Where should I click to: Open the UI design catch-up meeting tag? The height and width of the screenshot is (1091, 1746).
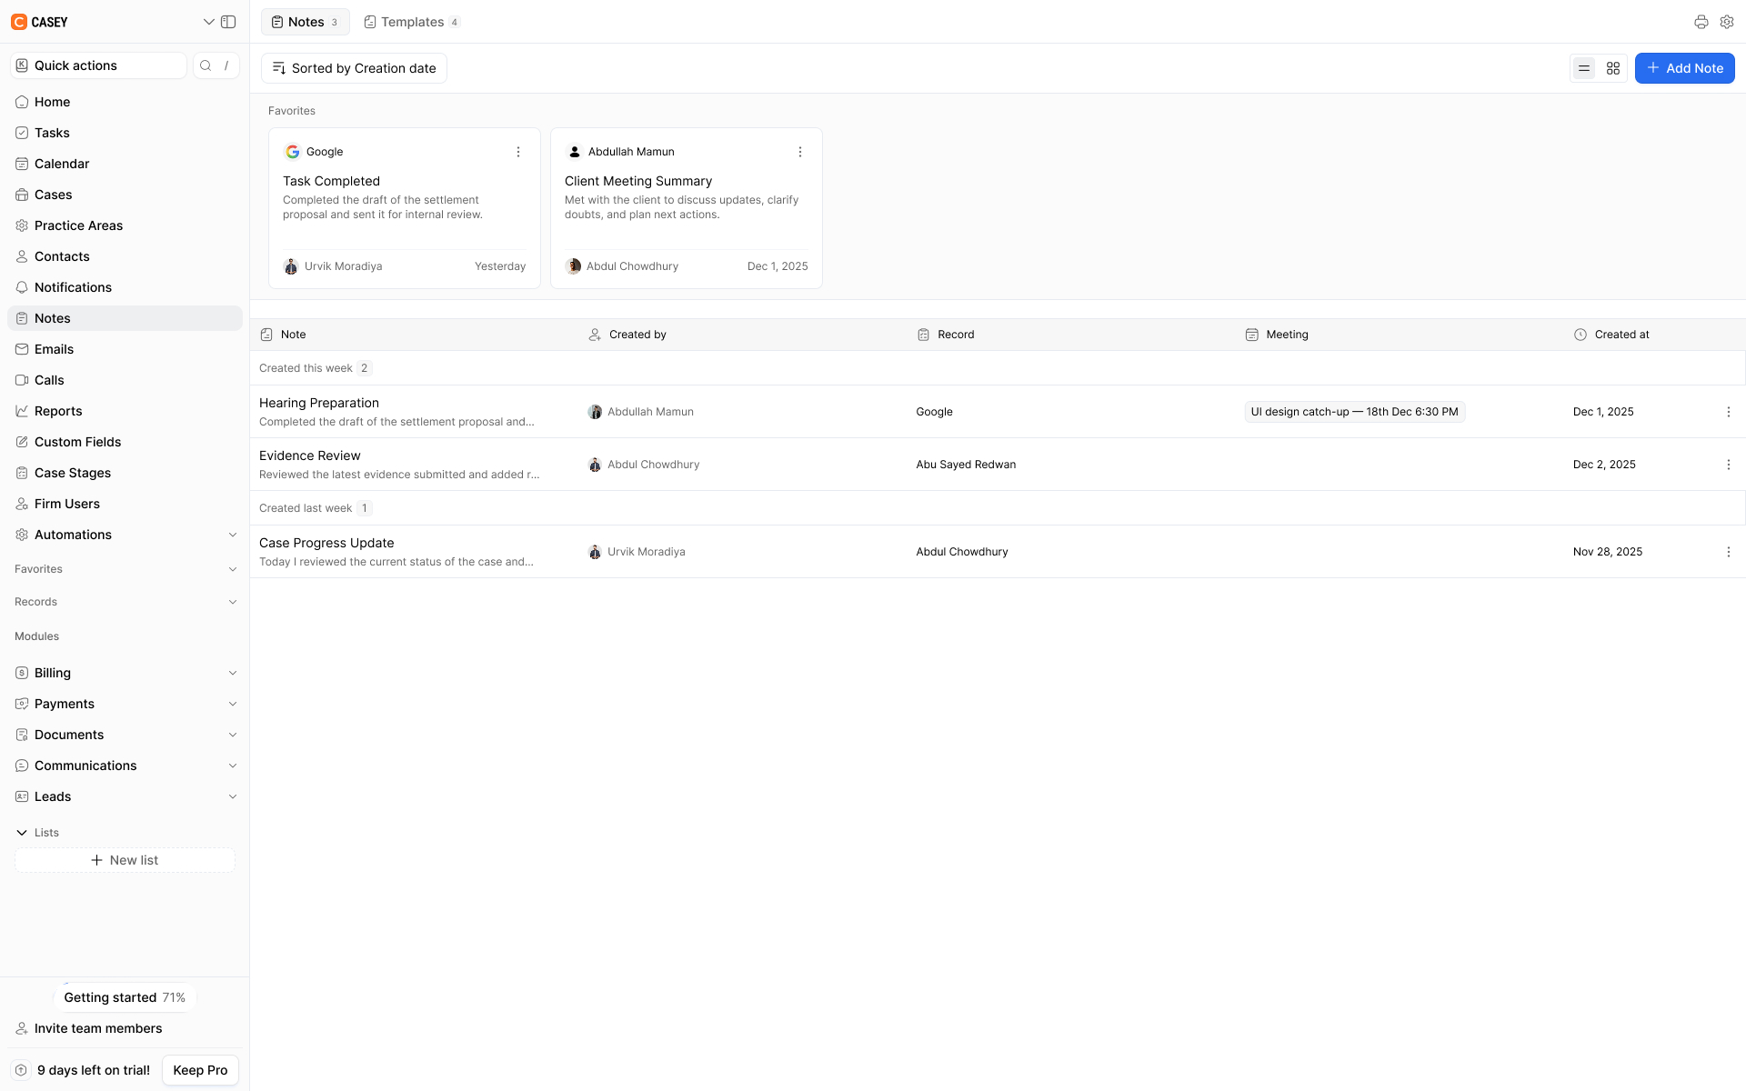click(x=1354, y=412)
